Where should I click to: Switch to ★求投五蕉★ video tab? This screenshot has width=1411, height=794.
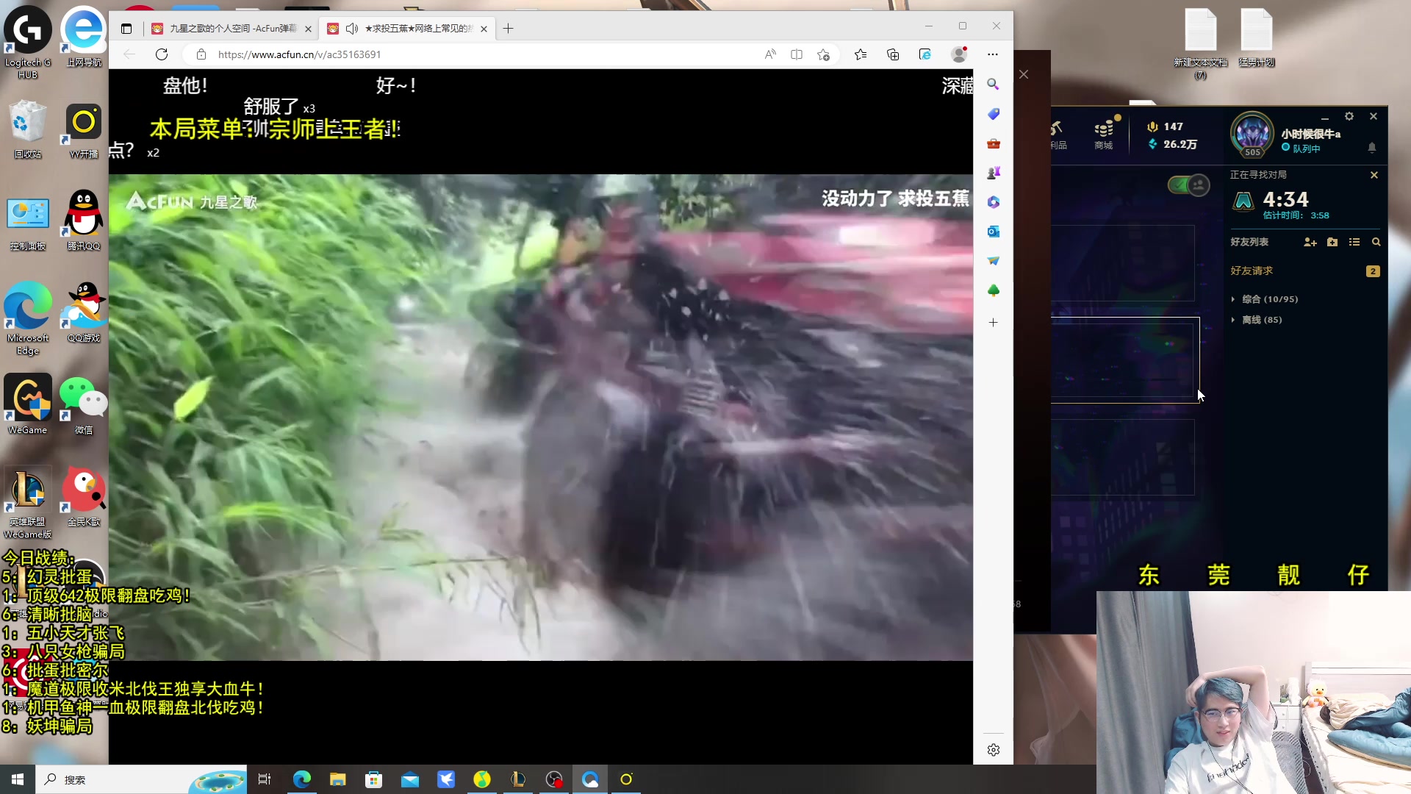[408, 29]
